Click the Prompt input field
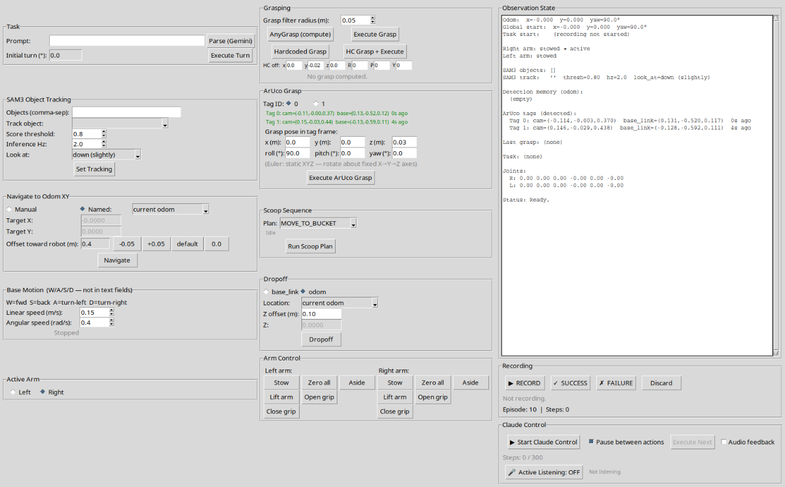The image size is (785, 487). tap(127, 41)
